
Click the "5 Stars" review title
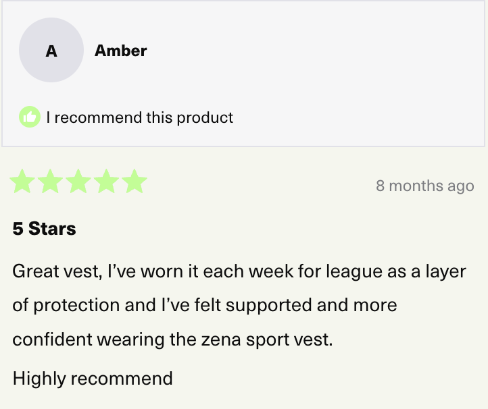[x=44, y=229]
